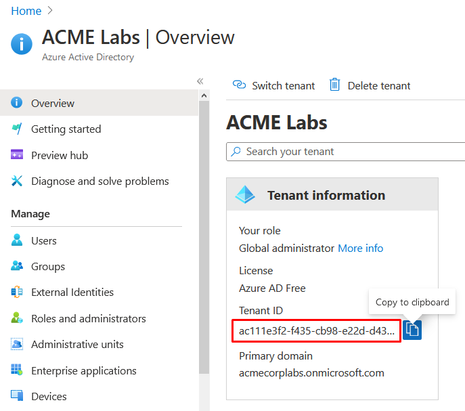
Task: Click the Tenant ID value field
Action: (317, 331)
